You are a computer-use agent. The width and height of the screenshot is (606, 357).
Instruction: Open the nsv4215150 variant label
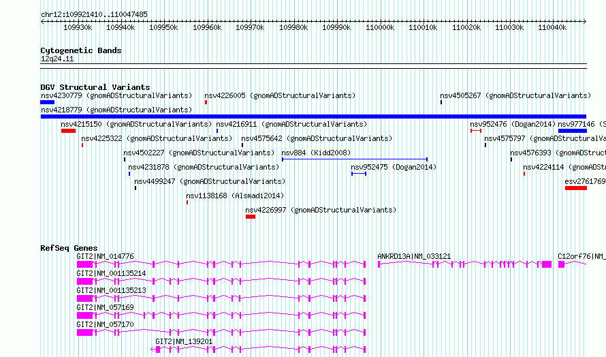click(x=136, y=124)
